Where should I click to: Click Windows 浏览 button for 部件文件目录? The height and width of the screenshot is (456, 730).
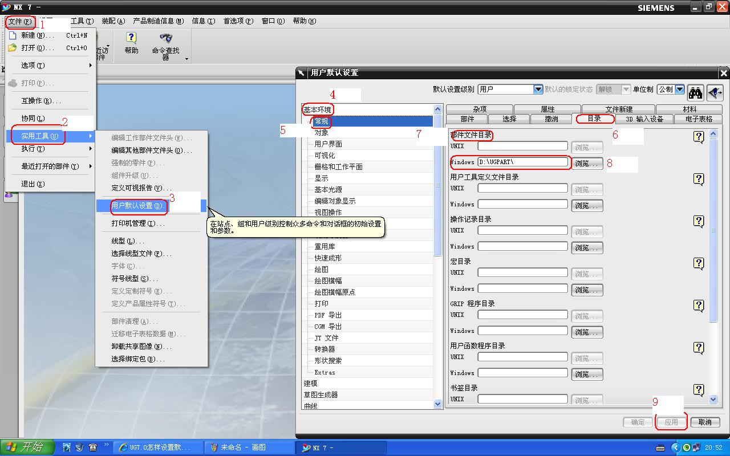tap(587, 164)
